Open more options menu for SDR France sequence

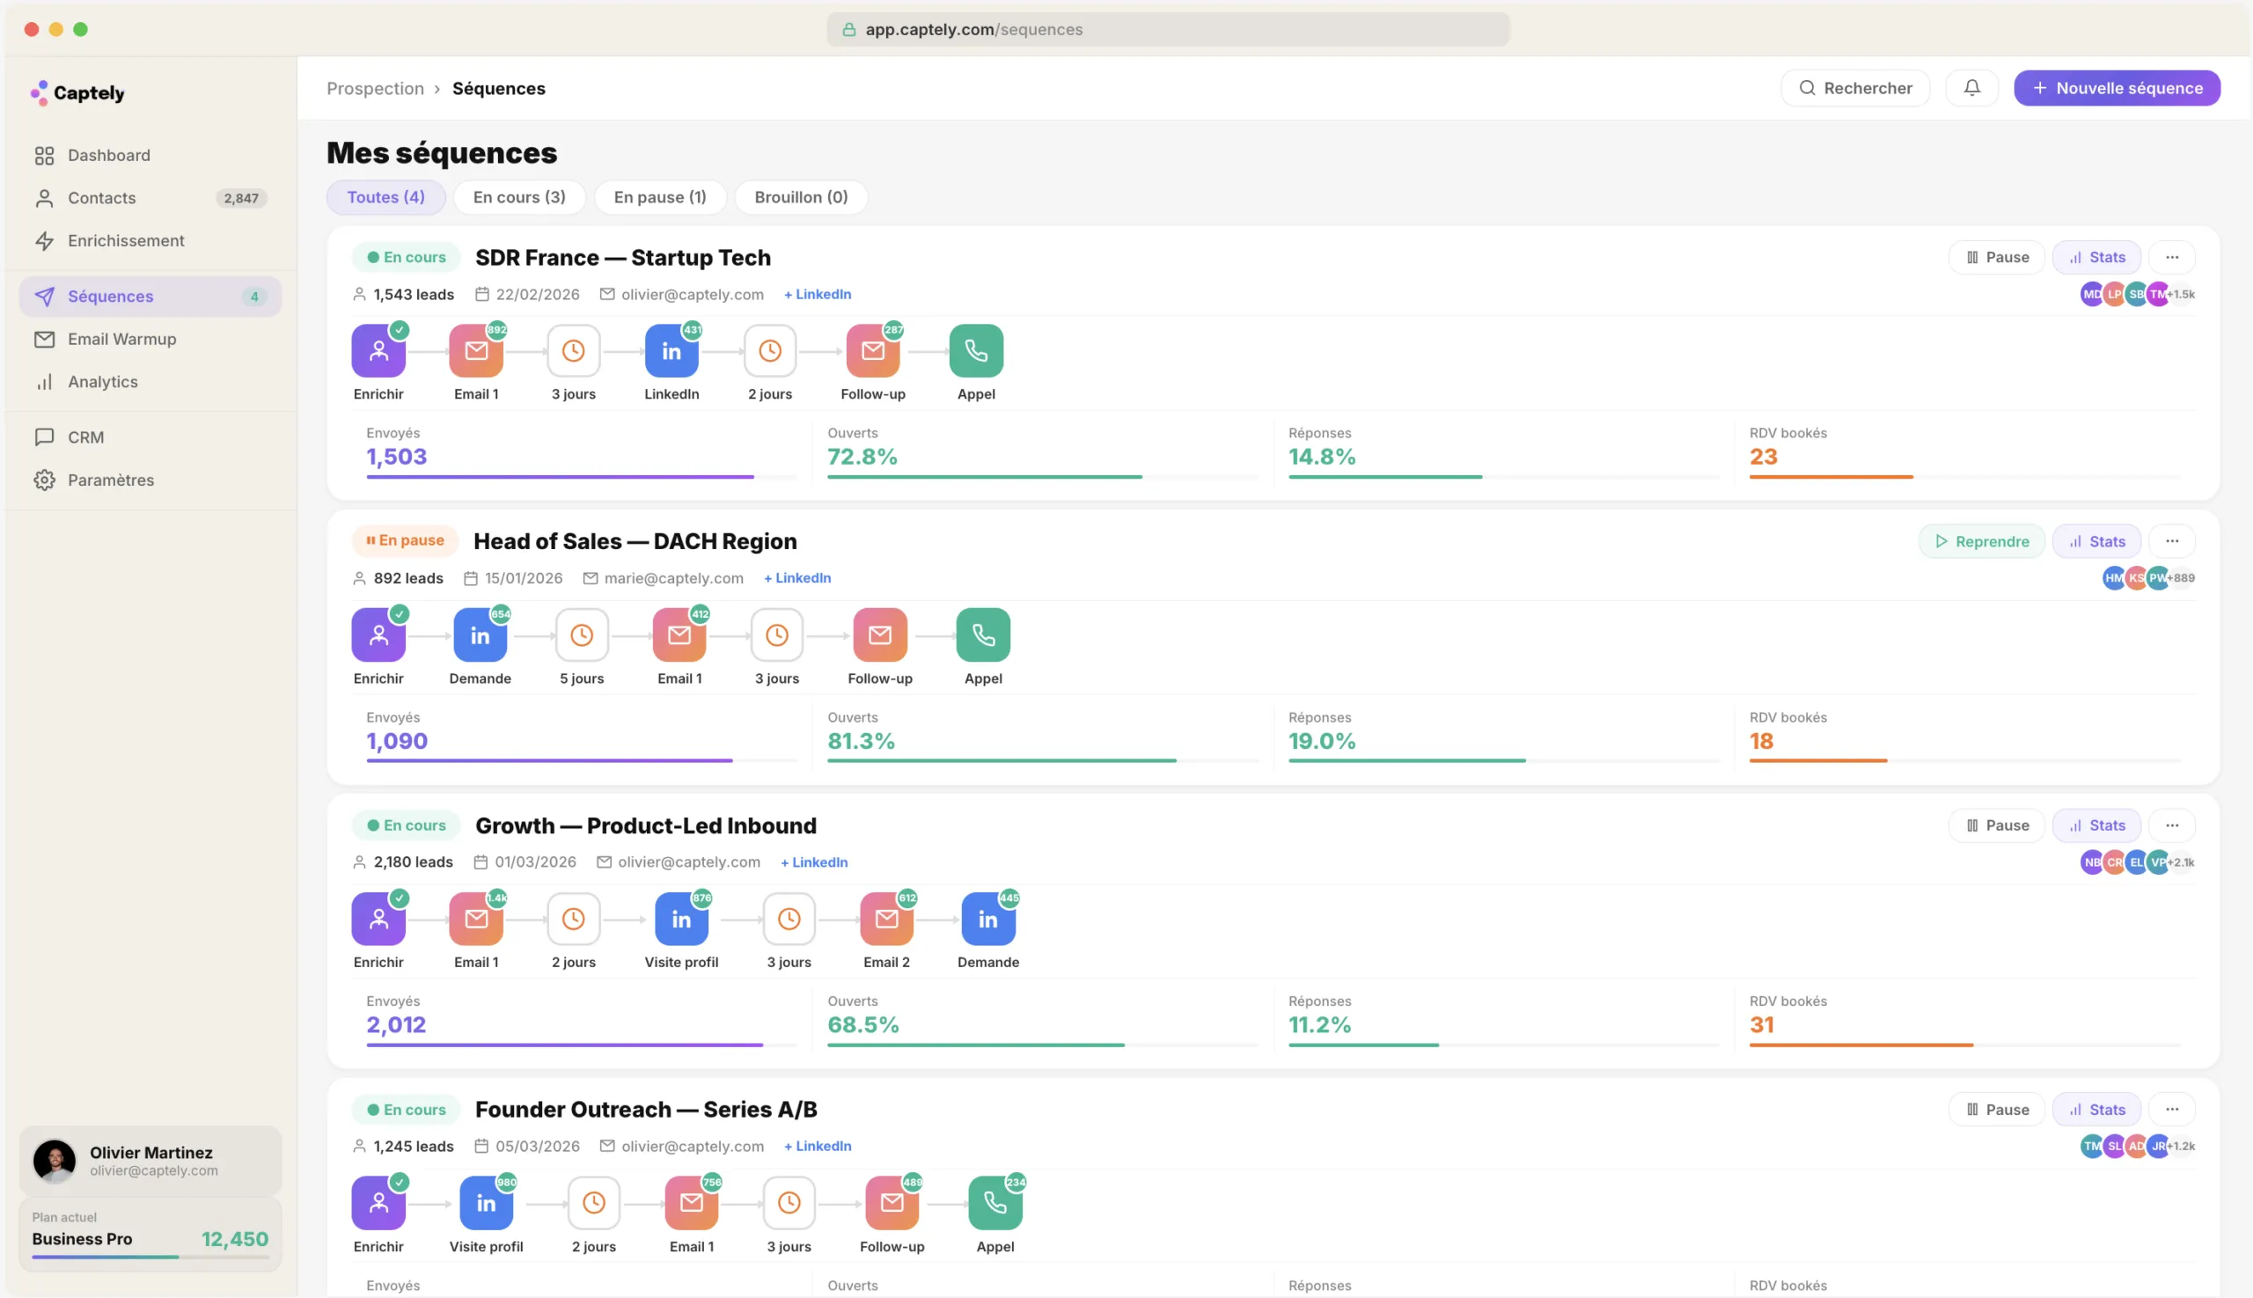pyautogui.click(x=2172, y=258)
